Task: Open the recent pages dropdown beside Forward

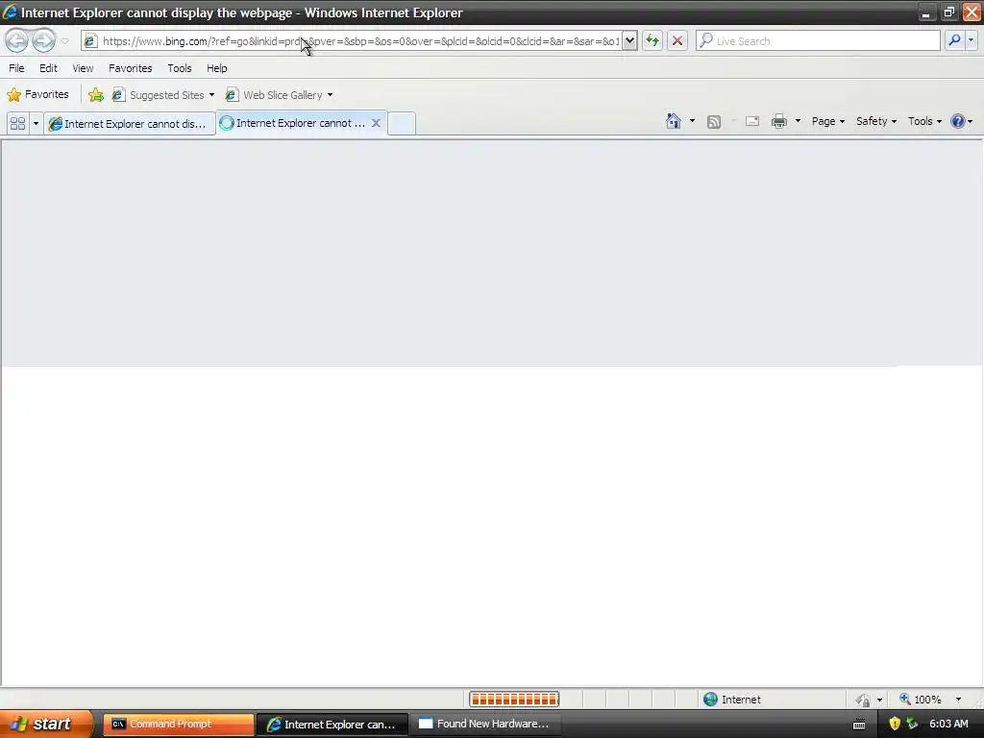Action: coord(64,41)
